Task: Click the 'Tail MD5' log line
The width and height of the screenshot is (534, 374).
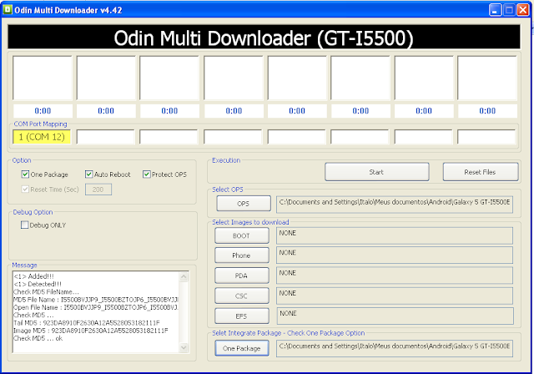Action: (87, 323)
